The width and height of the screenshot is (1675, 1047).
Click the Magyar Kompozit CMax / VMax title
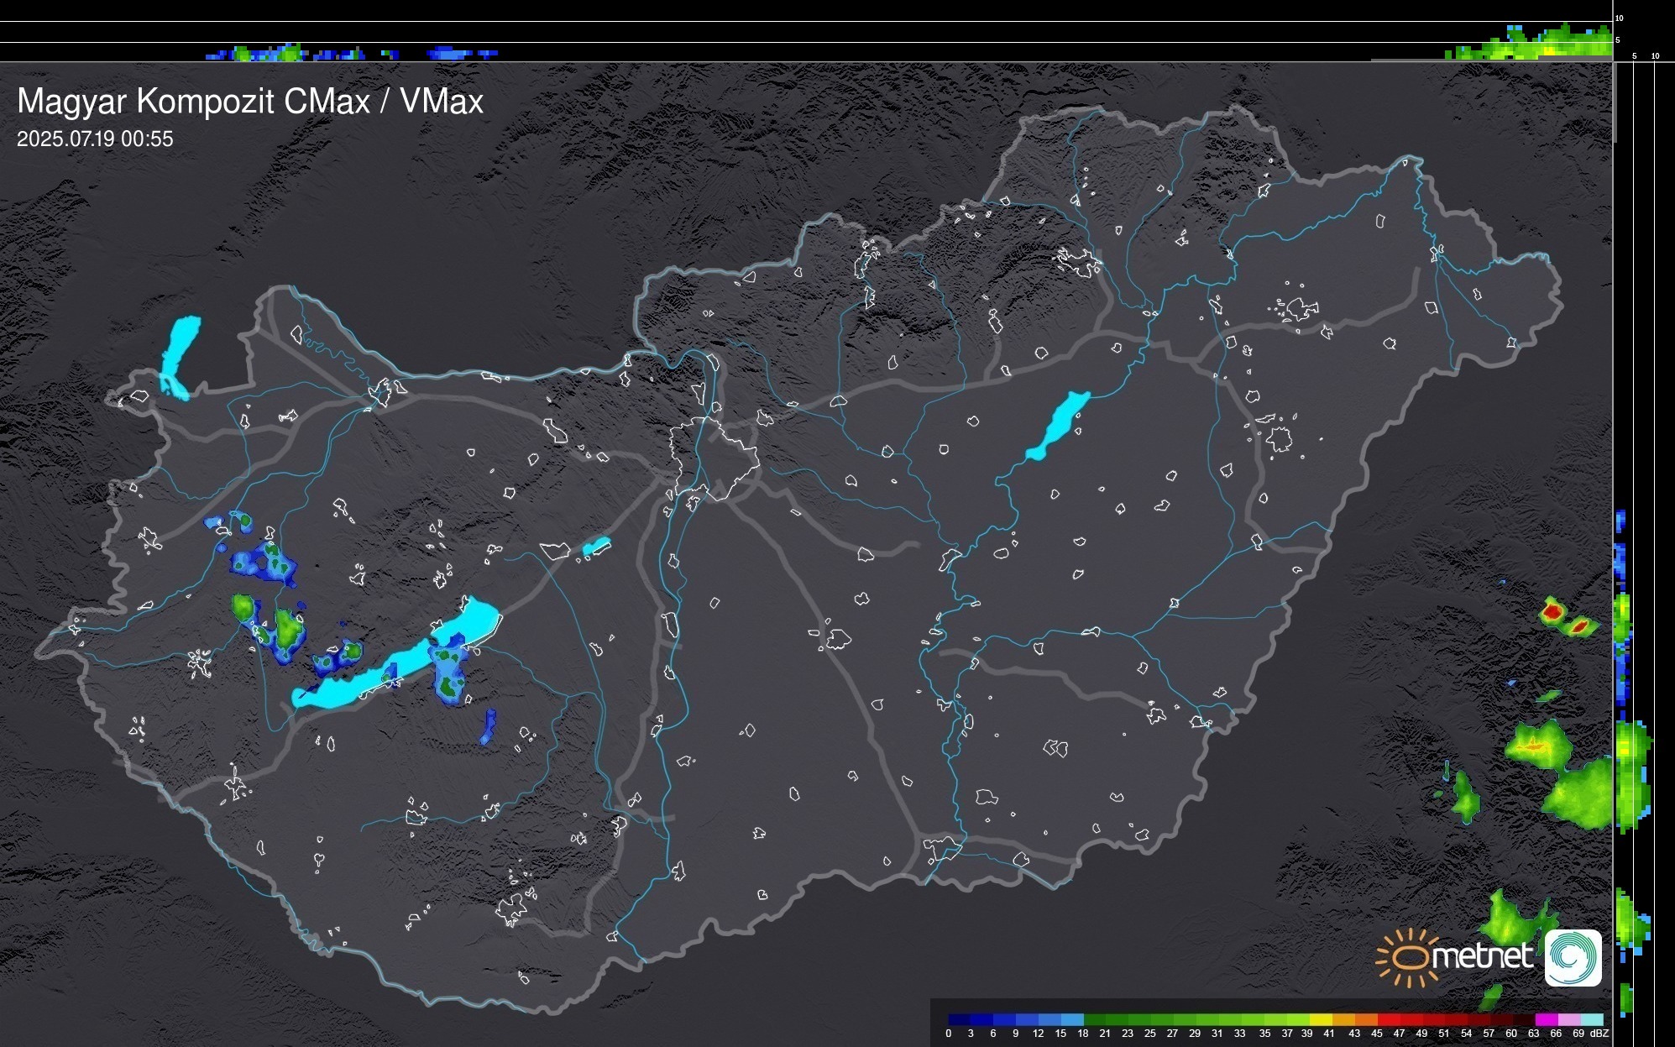click(x=250, y=102)
